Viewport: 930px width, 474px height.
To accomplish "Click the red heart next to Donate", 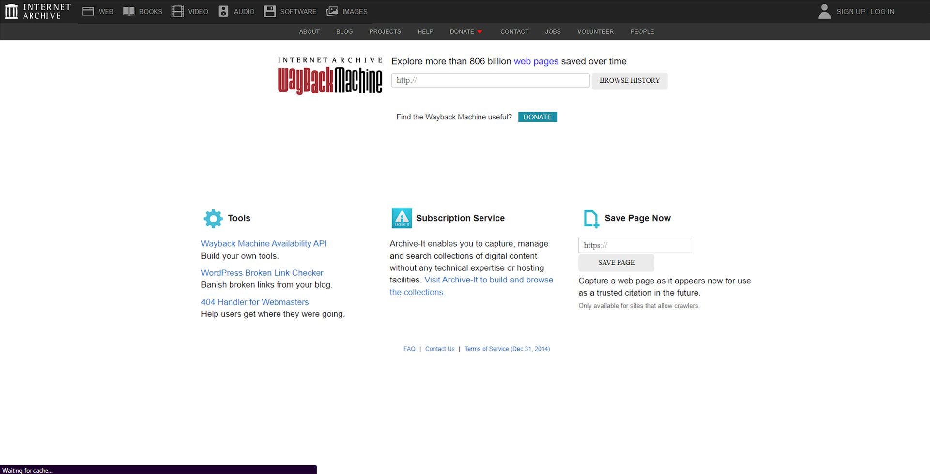I will pos(480,32).
